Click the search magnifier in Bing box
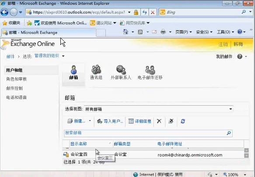255x177 pixels. coord(244,12)
